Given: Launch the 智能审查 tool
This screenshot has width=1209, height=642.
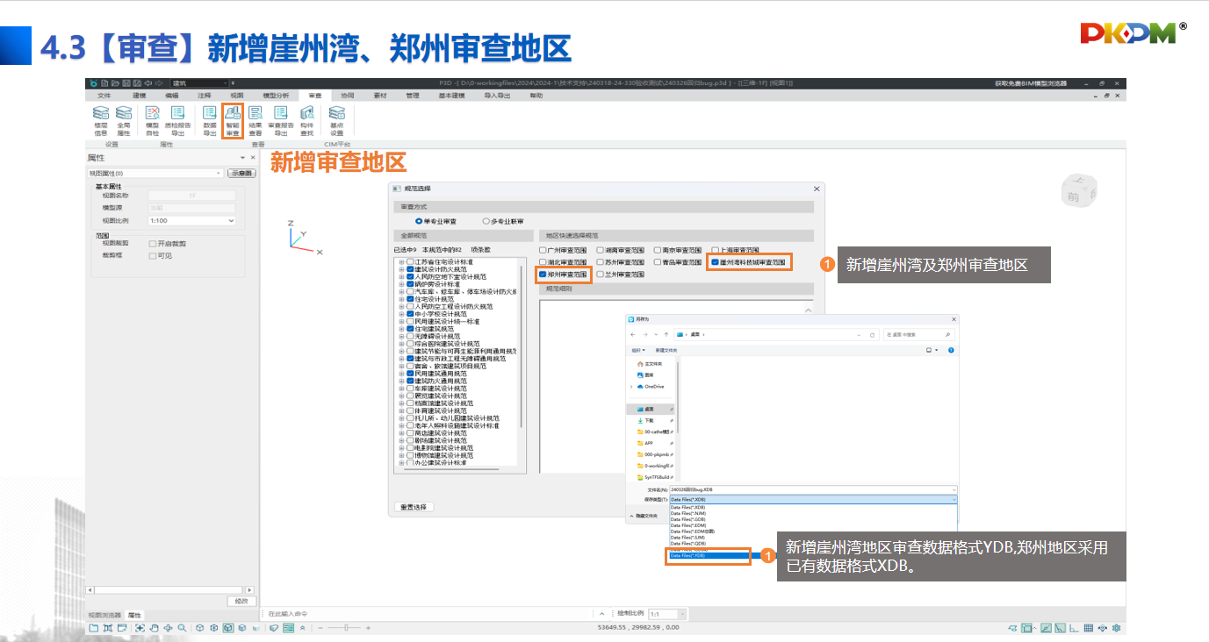Looking at the screenshot, I should 233,121.
